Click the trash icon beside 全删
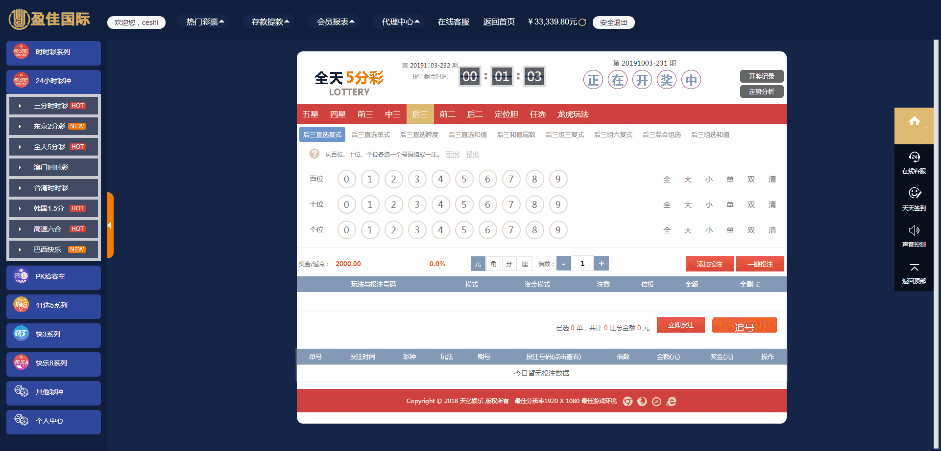The image size is (941, 451). [x=758, y=285]
